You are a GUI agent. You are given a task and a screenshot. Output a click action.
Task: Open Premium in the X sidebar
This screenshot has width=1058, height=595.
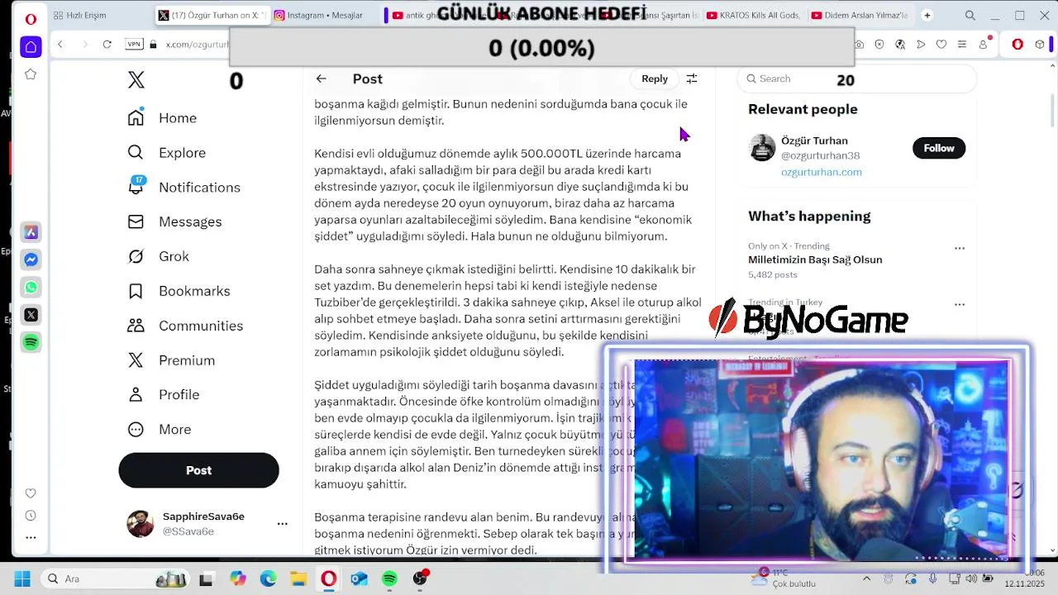pyautogui.click(x=172, y=360)
